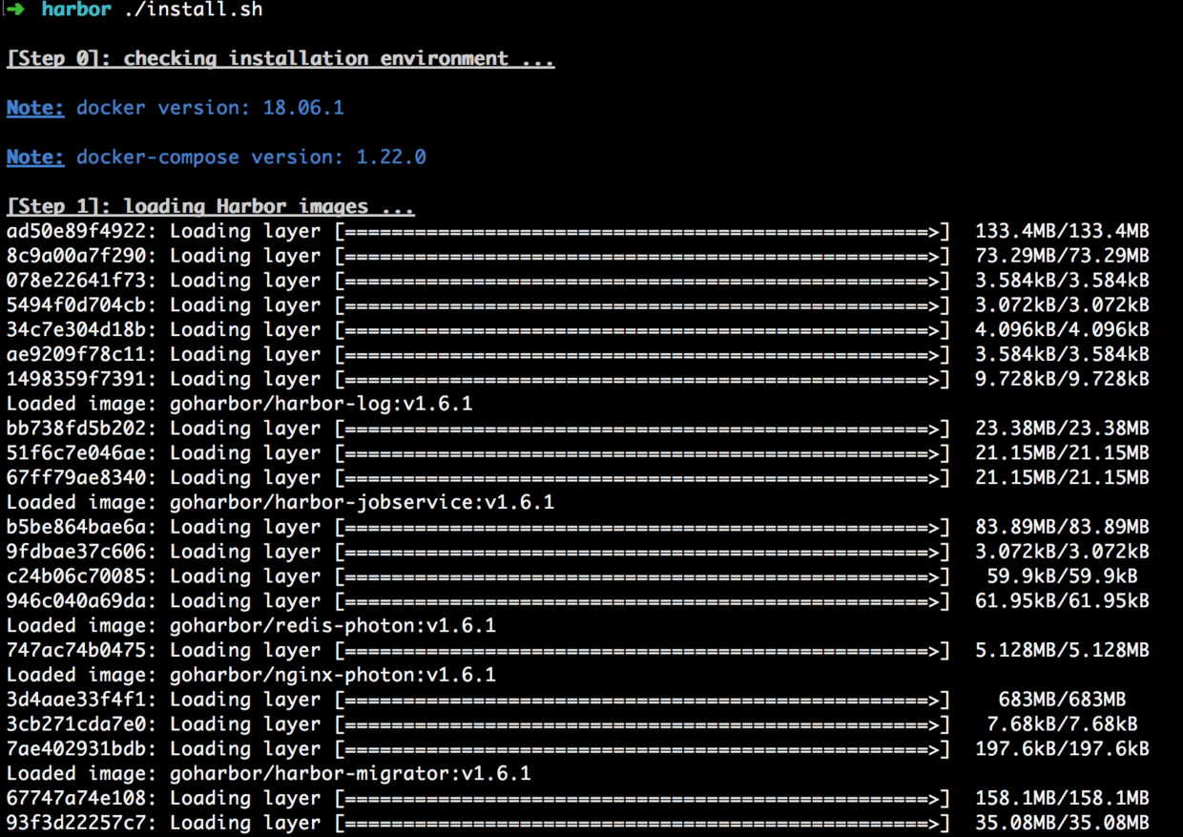The image size is (1183, 837).
Task: Click layer ID 67ff79ae8340
Action: (x=76, y=478)
